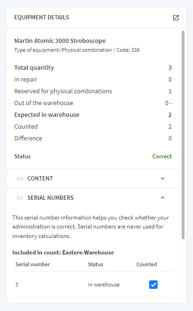Image resolution: width=193 pixels, height=311 pixels.
Task: Click the In warehouse status cell
Action: tap(104, 285)
